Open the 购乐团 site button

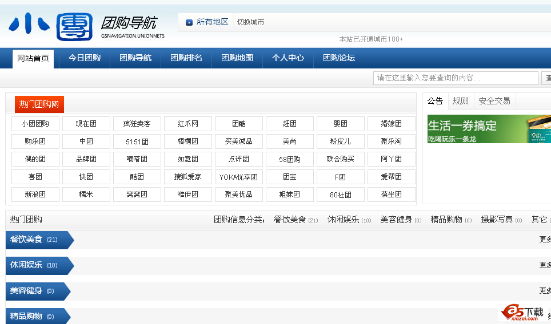click(x=35, y=141)
